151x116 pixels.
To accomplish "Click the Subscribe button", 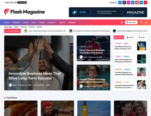I will [131, 22].
